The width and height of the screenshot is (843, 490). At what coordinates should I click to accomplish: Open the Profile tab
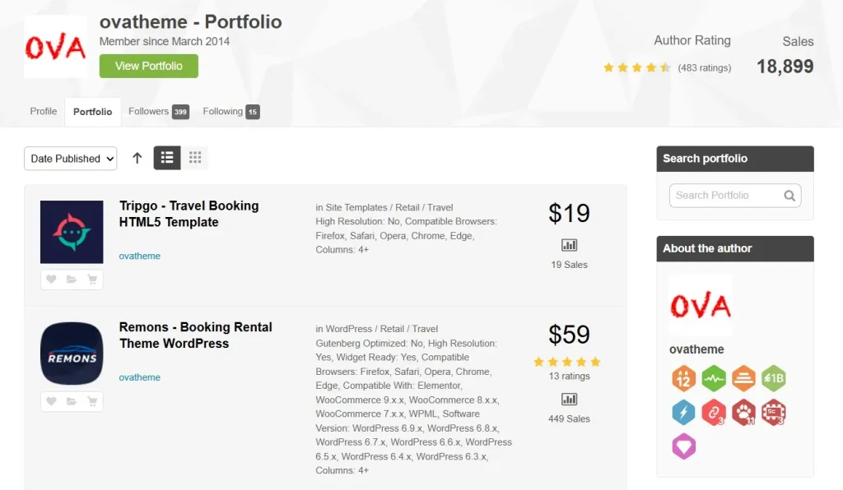pos(44,111)
